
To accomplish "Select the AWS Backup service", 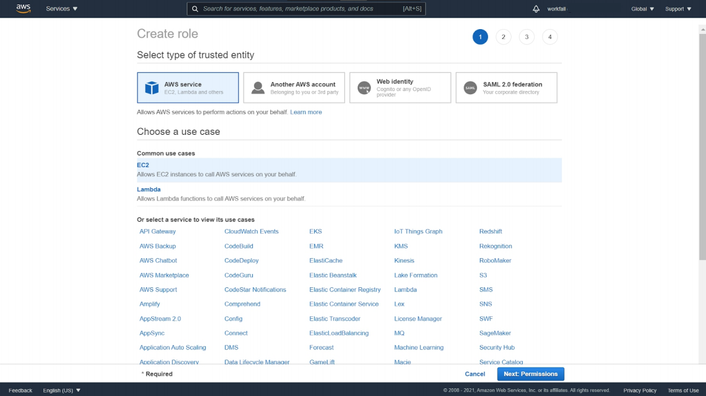I will coord(157,246).
